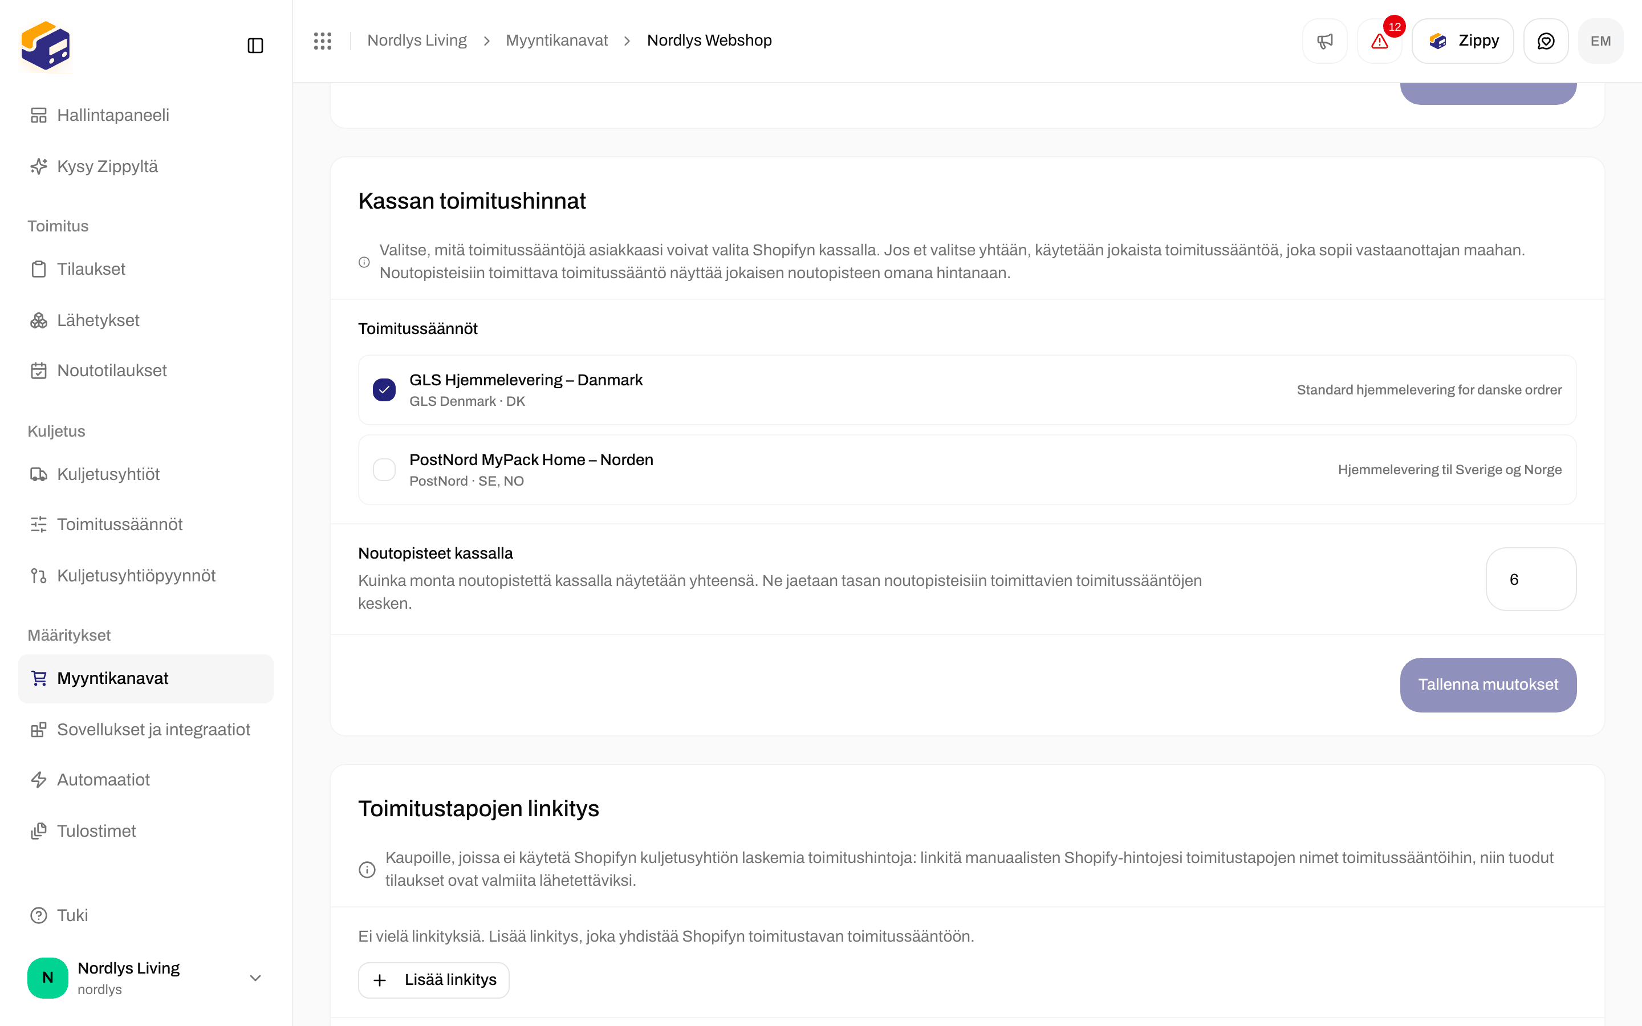1642x1026 pixels.
Task: Open Noutotilaukset
Action: [146, 370]
